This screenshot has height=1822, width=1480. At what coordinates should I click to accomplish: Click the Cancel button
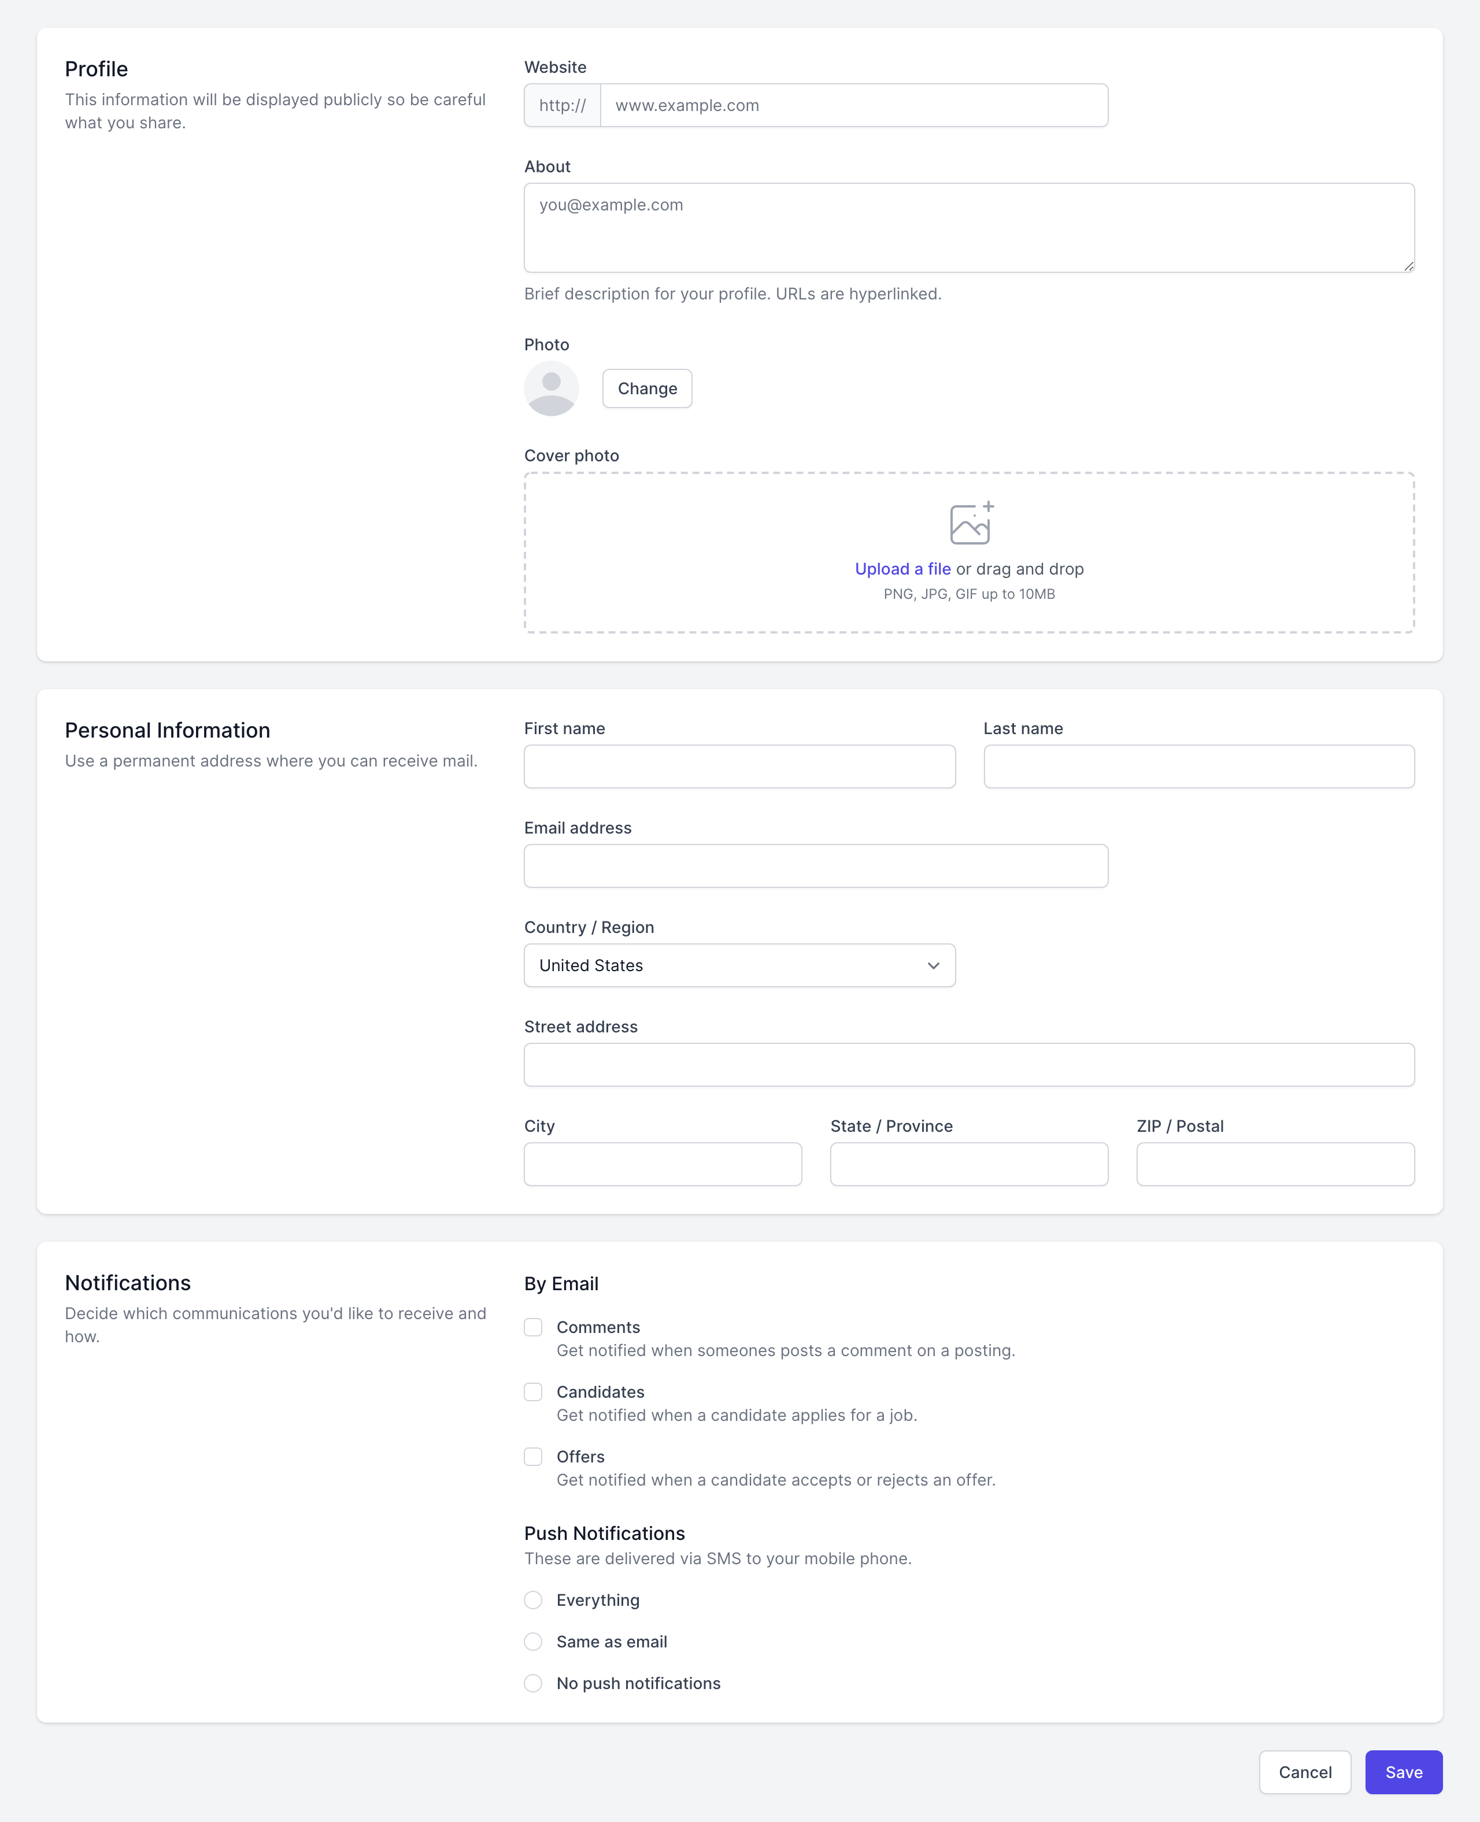(1304, 1772)
